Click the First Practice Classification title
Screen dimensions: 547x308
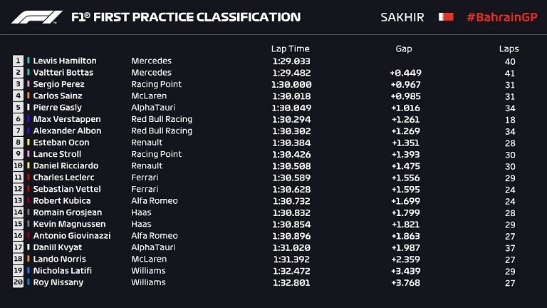pyautogui.click(x=186, y=17)
